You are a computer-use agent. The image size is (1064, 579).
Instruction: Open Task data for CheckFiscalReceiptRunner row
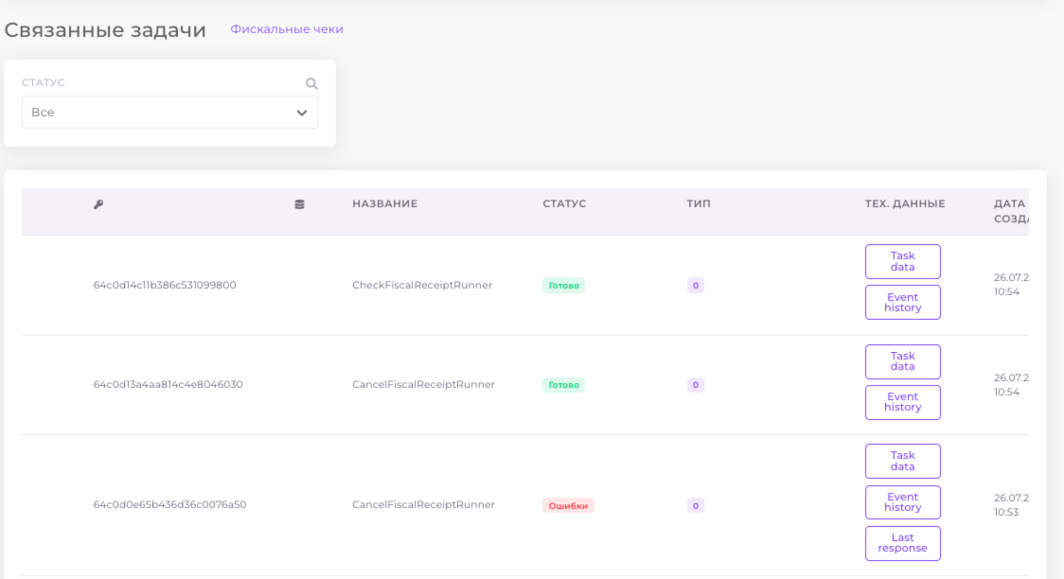pos(902,261)
